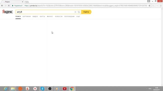Click the РУС language indicator
163x91 pixels.
[150, 89]
